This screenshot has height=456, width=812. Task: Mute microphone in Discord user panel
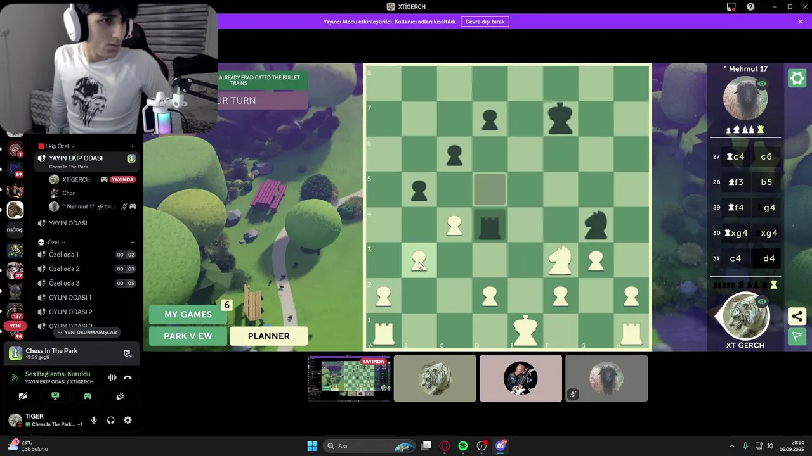[x=94, y=420]
